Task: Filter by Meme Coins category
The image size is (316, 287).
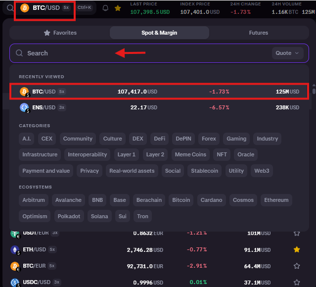Action: point(190,155)
